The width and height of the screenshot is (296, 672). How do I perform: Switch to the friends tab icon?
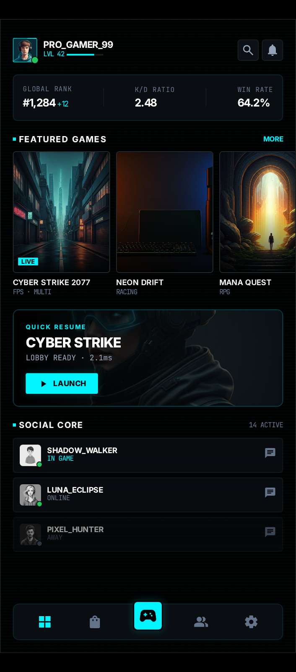tap(201, 622)
